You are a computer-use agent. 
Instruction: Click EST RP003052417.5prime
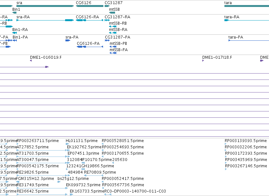(123, 179)
